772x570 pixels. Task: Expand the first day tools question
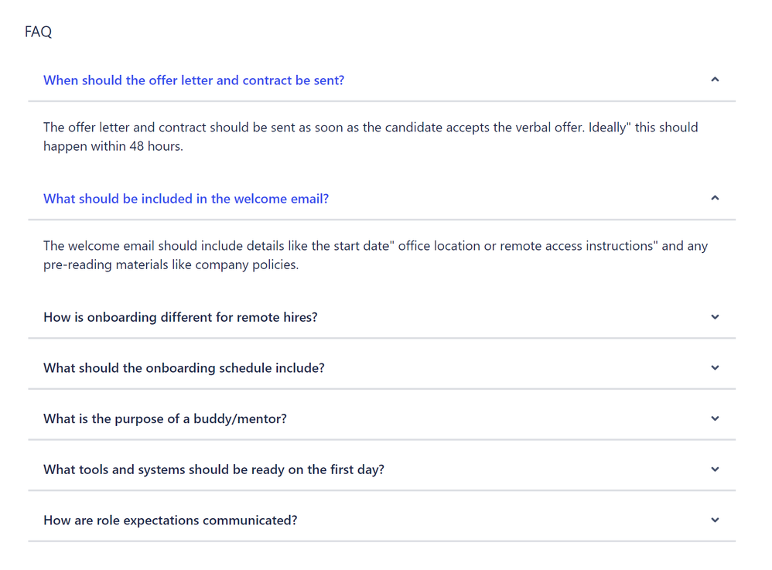tap(715, 469)
